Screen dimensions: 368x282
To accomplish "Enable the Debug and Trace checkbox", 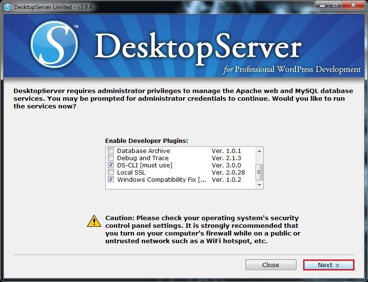I will pos(111,158).
